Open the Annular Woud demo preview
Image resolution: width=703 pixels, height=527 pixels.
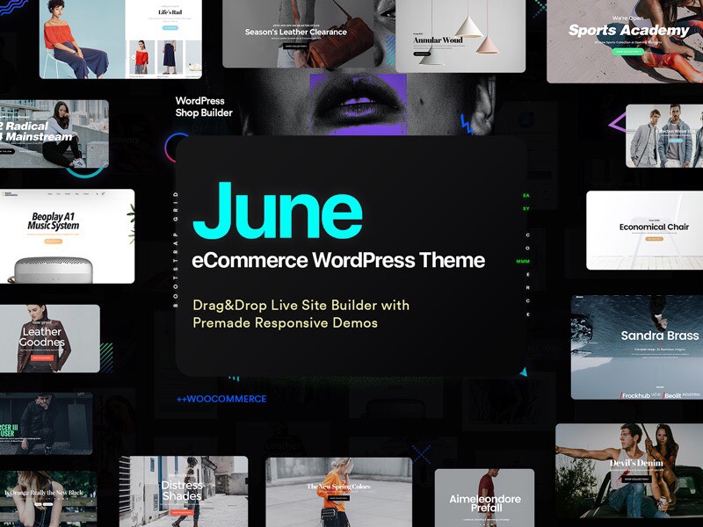pos(465,35)
